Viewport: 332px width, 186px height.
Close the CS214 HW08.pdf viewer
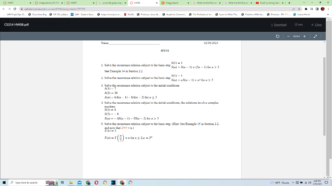[x=316, y=25]
